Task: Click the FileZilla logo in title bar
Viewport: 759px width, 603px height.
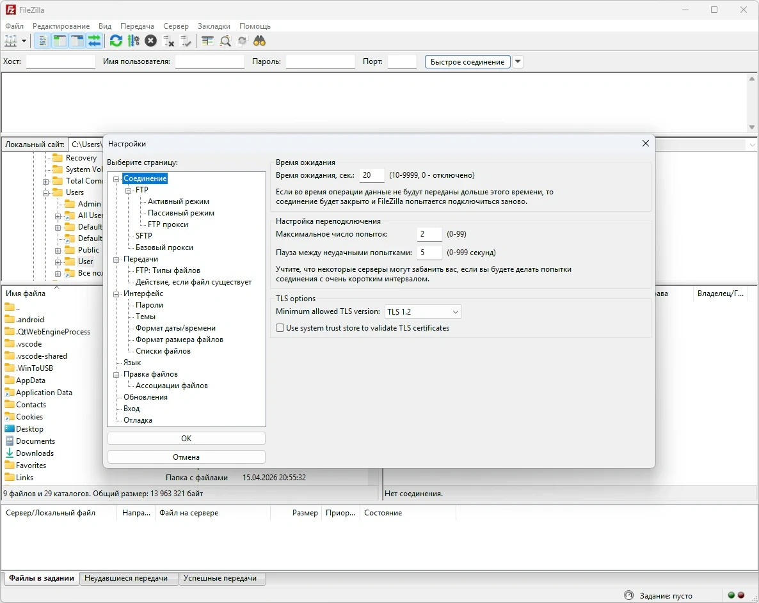Action: click(x=10, y=10)
